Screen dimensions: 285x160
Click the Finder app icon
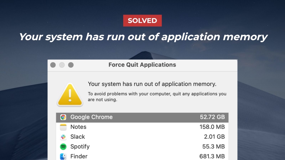point(63,156)
